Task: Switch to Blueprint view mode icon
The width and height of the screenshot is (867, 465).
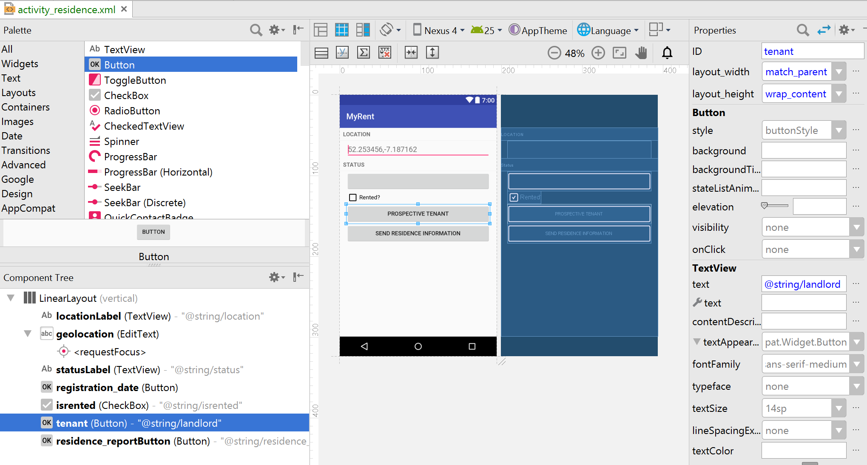Action: pyautogui.click(x=341, y=30)
